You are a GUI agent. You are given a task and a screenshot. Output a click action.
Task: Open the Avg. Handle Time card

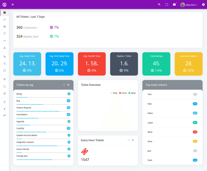pyautogui.click(x=92, y=64)
